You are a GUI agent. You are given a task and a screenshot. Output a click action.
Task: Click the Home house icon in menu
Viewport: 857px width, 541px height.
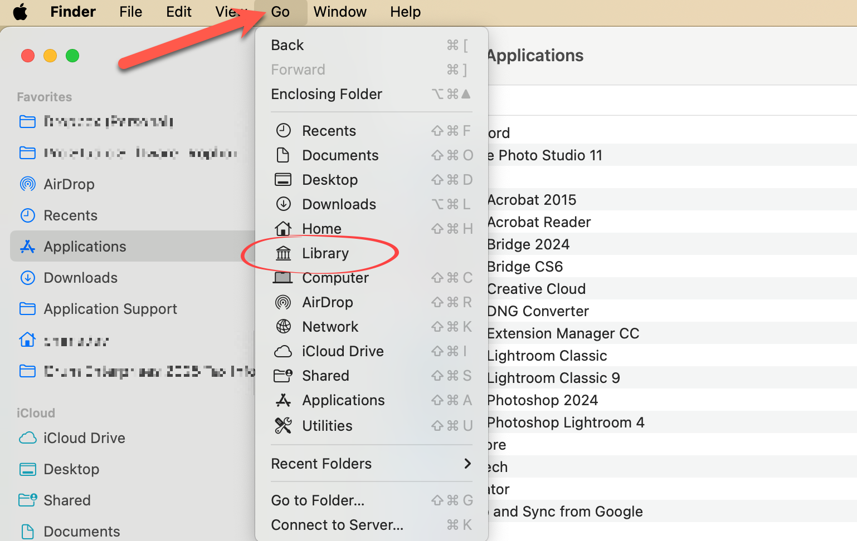[x=283, y=229]
